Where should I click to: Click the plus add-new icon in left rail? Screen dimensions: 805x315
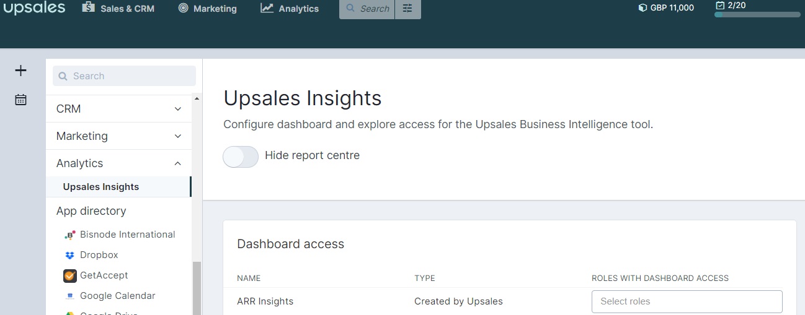20,71
